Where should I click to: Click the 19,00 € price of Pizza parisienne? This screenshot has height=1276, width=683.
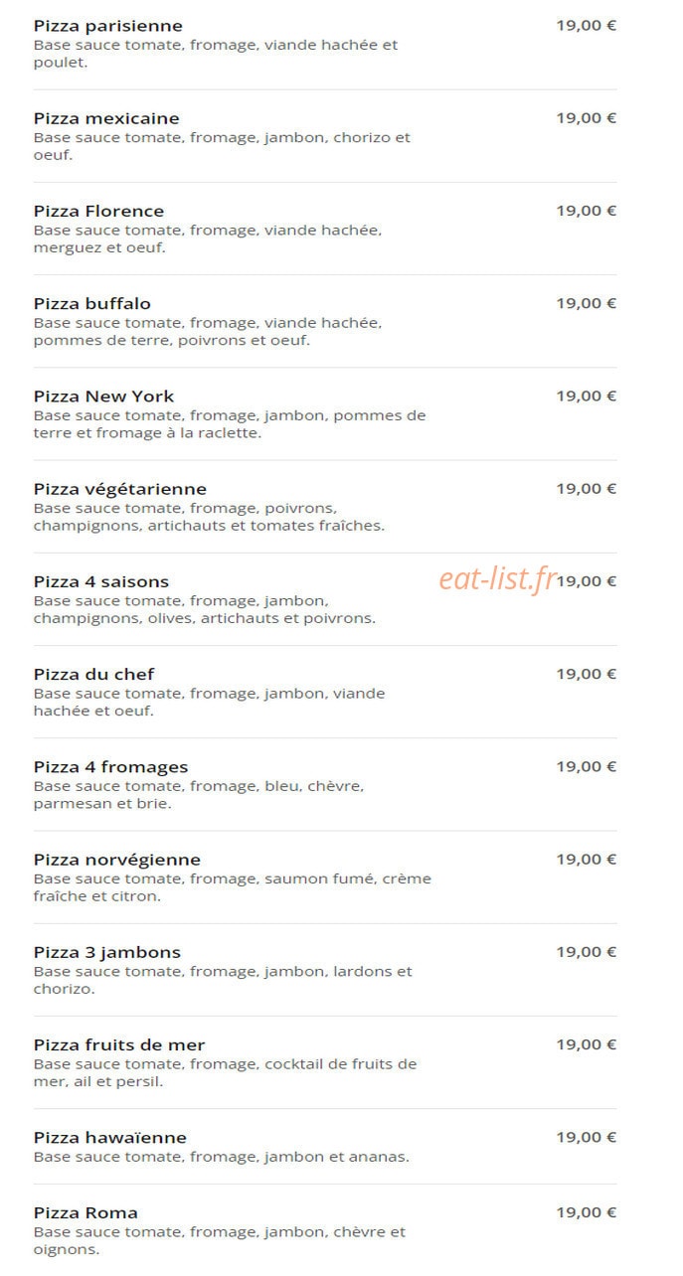pos(586,26)
